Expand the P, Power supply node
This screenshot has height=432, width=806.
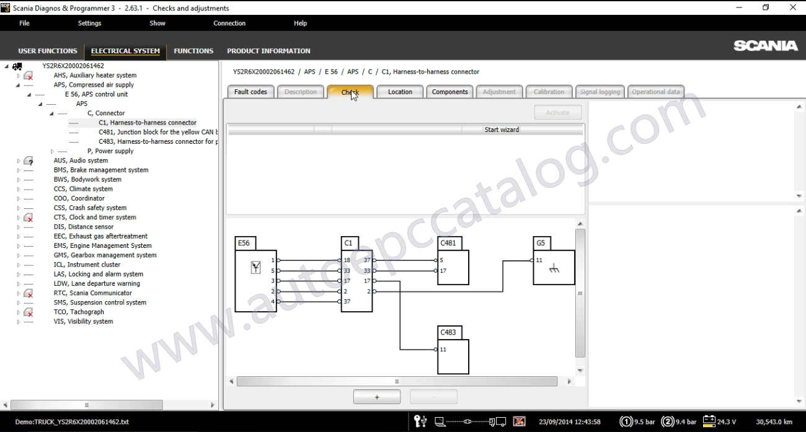click(52, 151)
